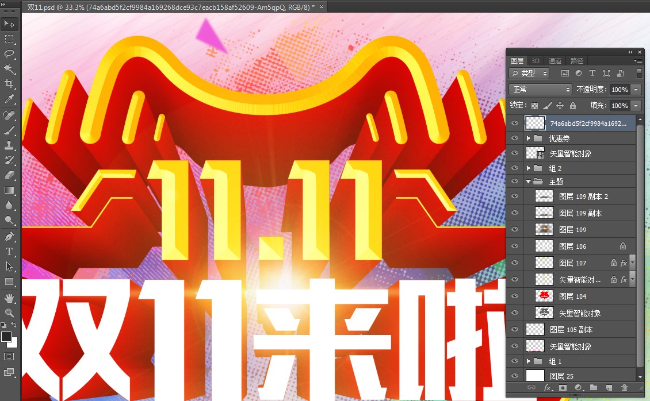Screen dimensions: 650x401
Task: Select the Hand tool
Action: [9, 298]
